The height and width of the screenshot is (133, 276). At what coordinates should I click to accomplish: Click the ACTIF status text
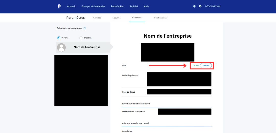tap(196, 65)
